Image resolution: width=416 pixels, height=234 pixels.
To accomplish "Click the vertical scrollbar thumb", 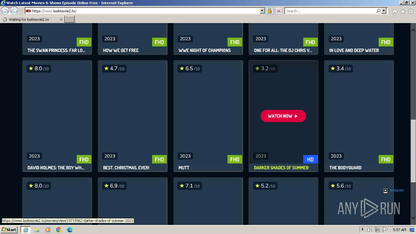I will tap(413, 151).
